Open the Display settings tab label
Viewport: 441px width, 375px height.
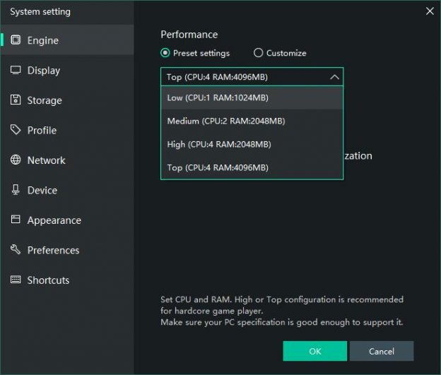(x=44, y=71)
